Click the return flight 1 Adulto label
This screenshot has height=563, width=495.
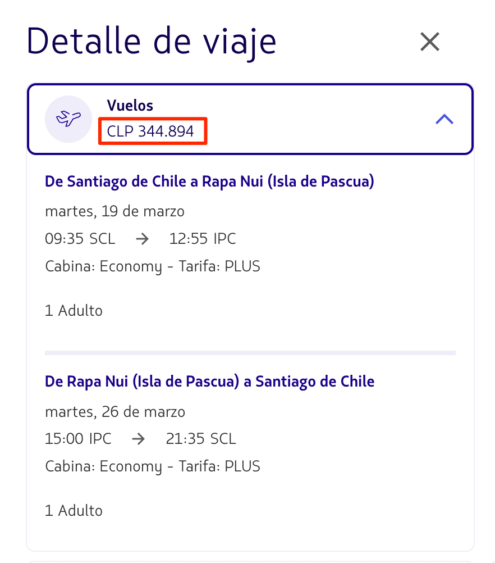74,511
